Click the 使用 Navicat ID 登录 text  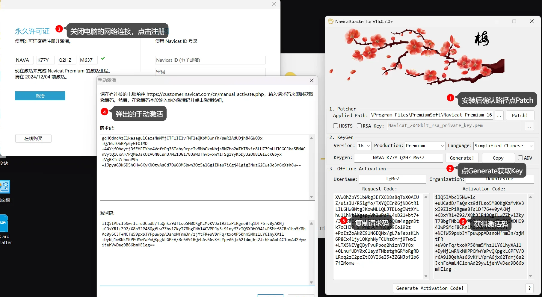[176, 41]
